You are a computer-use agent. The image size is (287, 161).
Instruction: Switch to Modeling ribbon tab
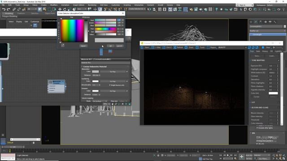pyautogui.click(x=9, y=13)
